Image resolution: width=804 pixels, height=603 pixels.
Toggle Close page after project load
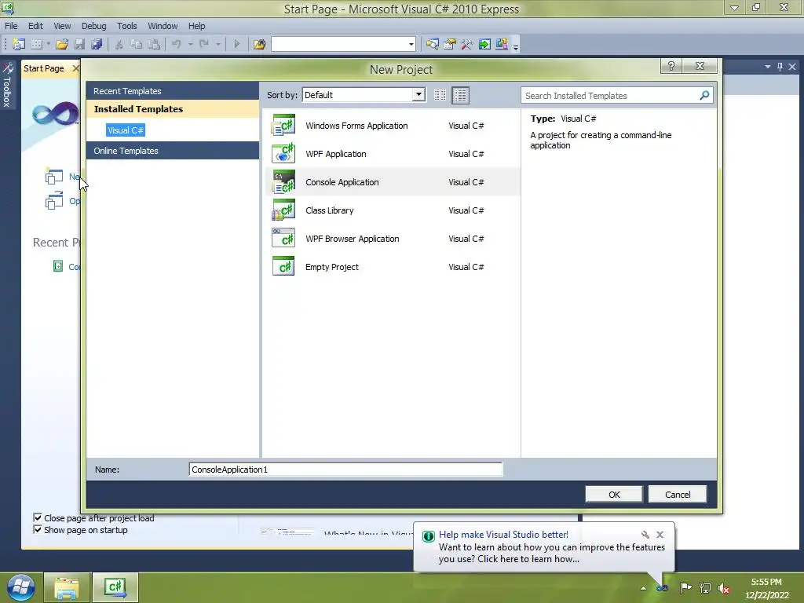[x=38, y=517]
